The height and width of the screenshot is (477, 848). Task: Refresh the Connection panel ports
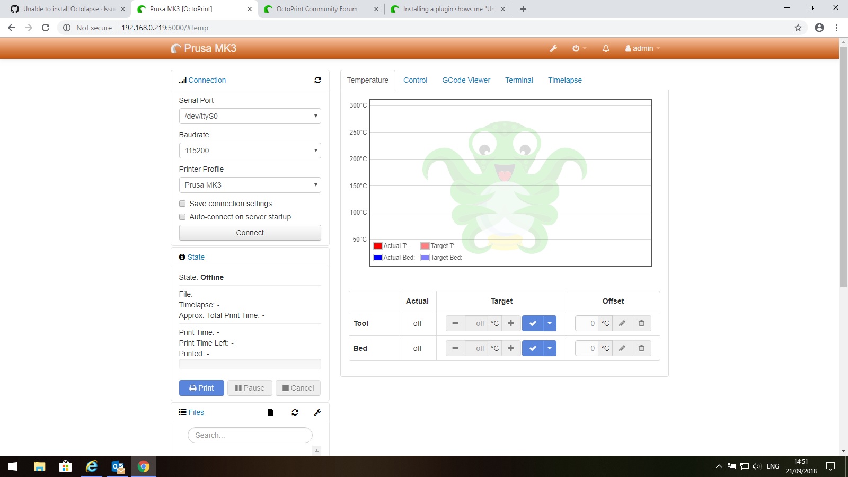317,80
